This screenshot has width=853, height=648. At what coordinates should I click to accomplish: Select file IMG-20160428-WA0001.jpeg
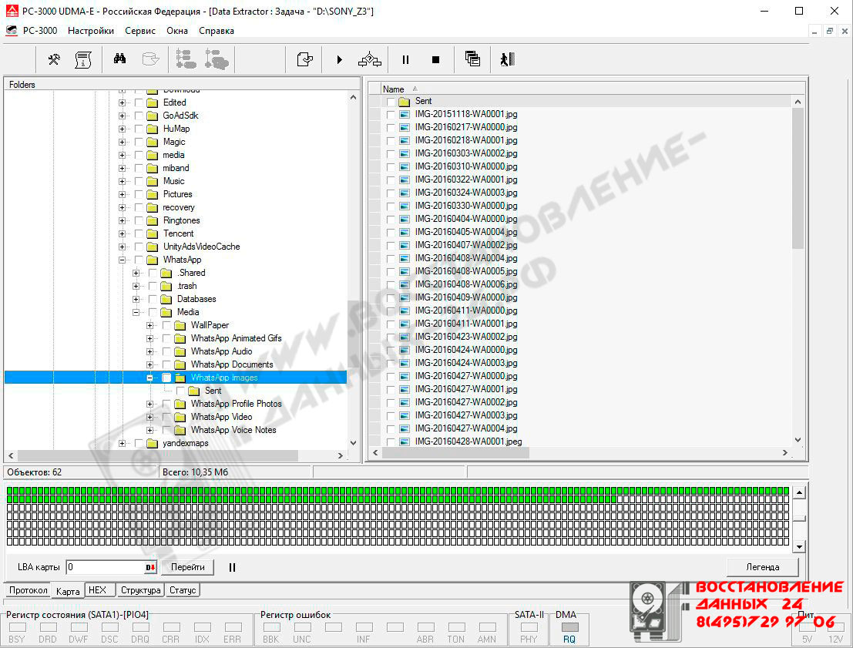pyautogui.click(x=468, y=442)
